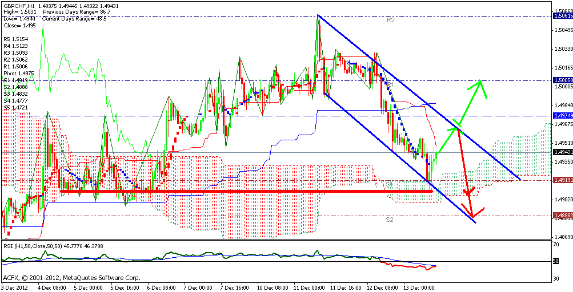Select the thick red horizontal support line
This screenshot has height=292, width=573.
[x=246, y=191]
